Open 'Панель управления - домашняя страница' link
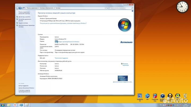Screen dimensions: 191x107 [x=24, y=13]
